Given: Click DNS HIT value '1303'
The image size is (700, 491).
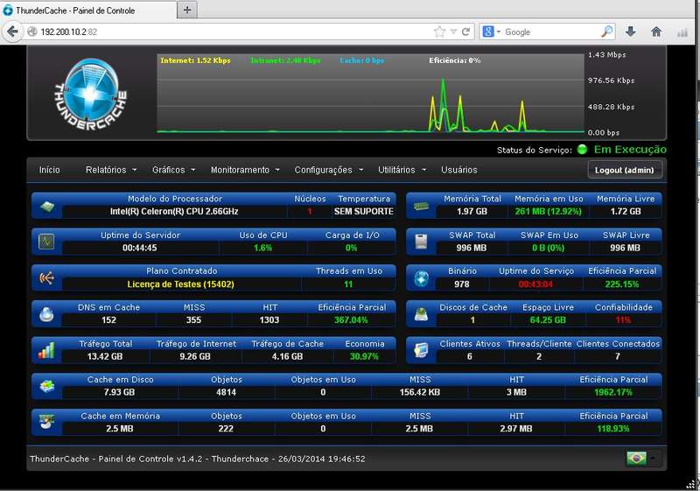Looking at the screenshot, I should [269, 320].
